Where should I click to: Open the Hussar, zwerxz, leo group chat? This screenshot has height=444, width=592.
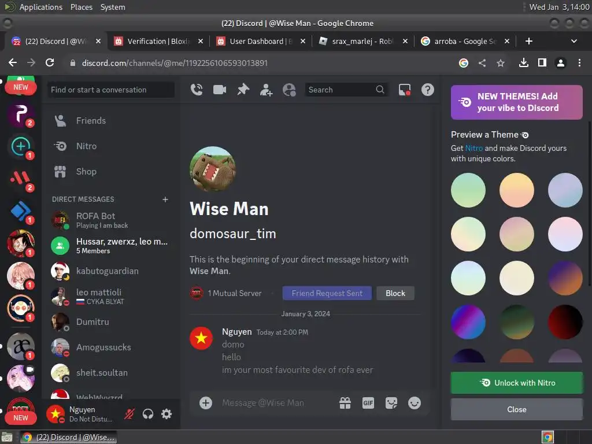pos(111,246)
